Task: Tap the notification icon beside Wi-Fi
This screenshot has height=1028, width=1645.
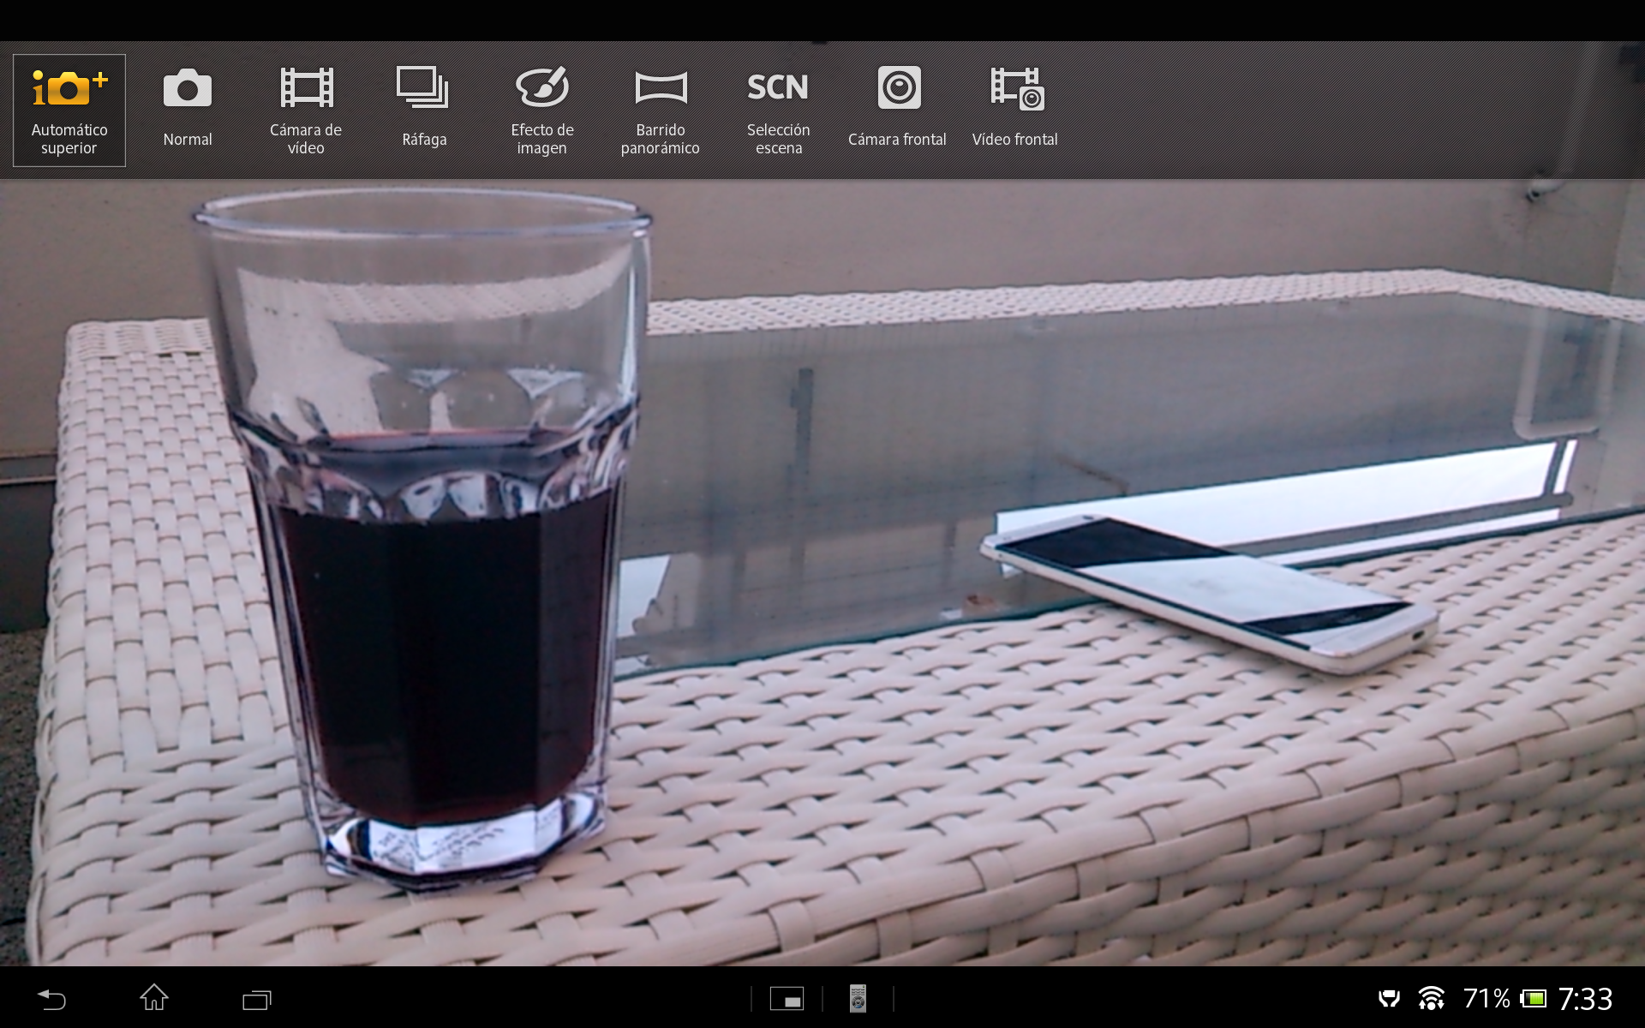Action: pos(1389,999)
